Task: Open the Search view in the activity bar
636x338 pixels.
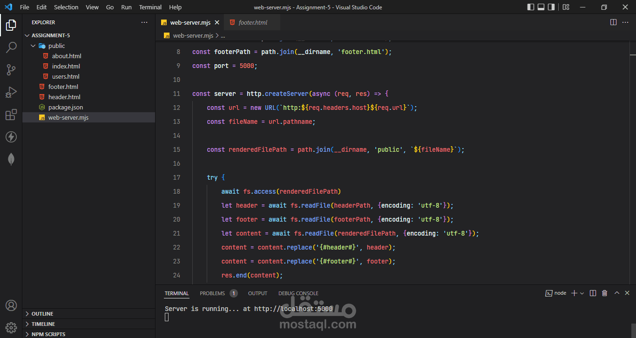Action: (x=11, y=47)
